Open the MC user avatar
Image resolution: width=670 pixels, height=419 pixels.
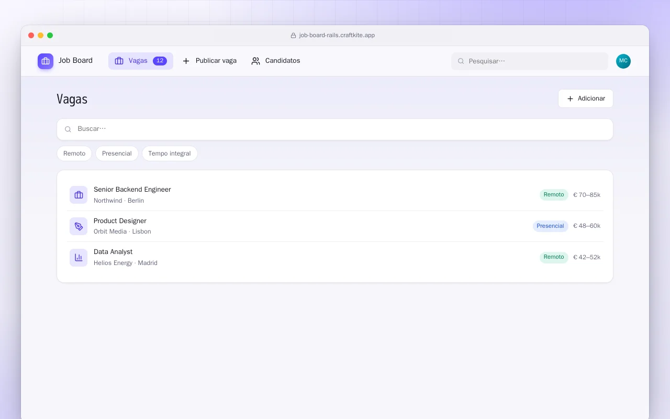623,61
